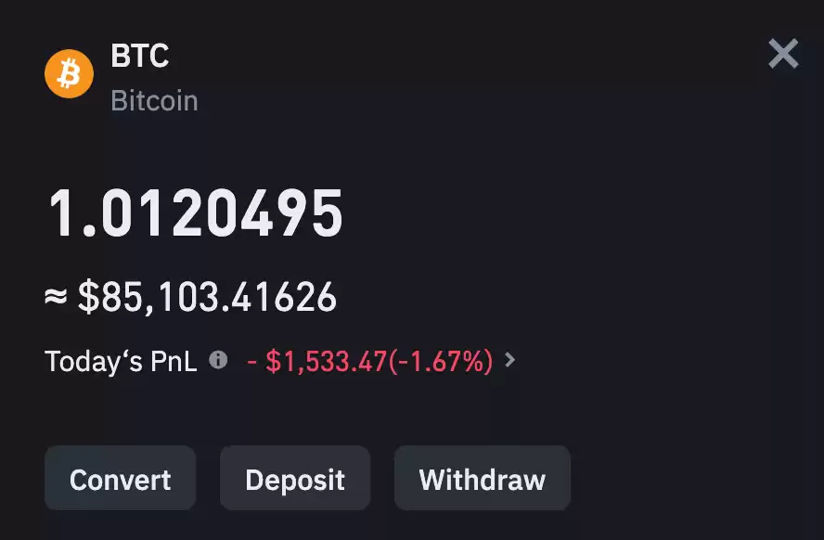Click the approximately-equal symbol before the dollar value
Image resolution: width=824 pixels, height=540 pixels.
click(56, 296)
